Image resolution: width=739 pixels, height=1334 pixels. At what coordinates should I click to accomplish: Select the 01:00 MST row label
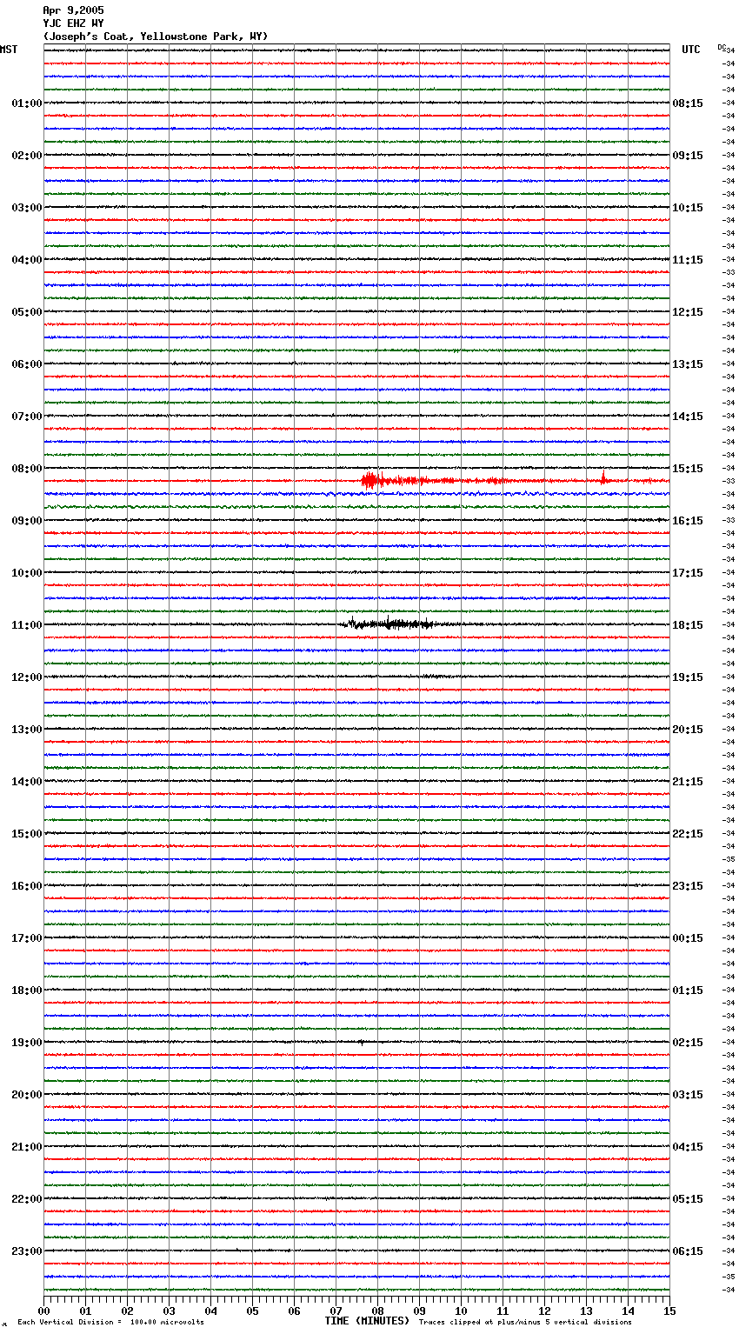click(27, 103)
